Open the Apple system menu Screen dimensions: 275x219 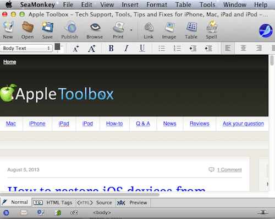click(9, 4)
